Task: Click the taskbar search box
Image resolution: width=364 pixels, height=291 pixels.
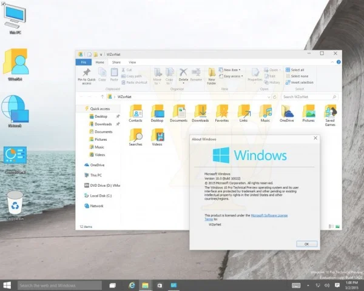Action: point(59,286)
